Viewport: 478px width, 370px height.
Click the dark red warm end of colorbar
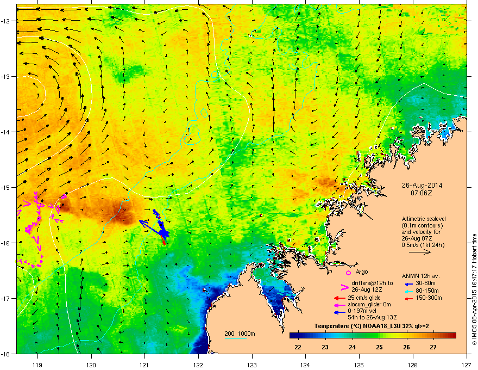point(452,335)
